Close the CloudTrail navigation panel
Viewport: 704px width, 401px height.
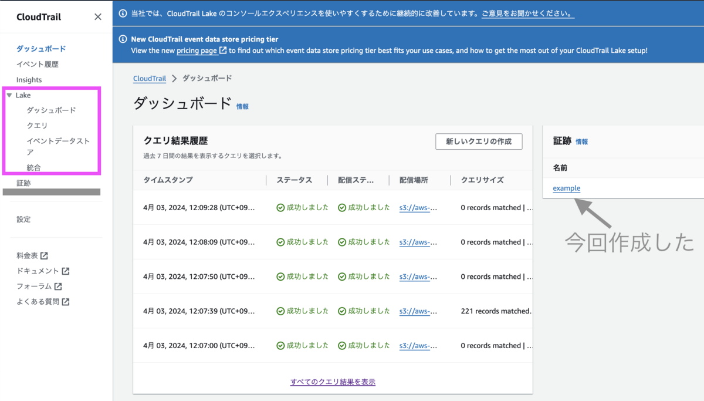click(x=98, y=17)
